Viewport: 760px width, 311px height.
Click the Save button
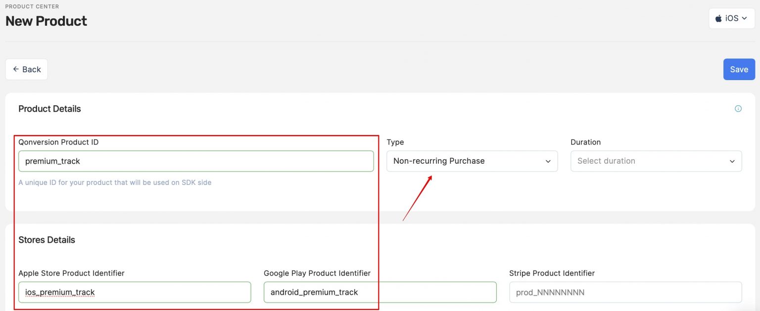pyautogui.click(x=739, y=69)
